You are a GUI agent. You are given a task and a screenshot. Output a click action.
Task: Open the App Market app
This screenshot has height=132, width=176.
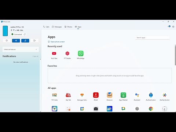123,95
